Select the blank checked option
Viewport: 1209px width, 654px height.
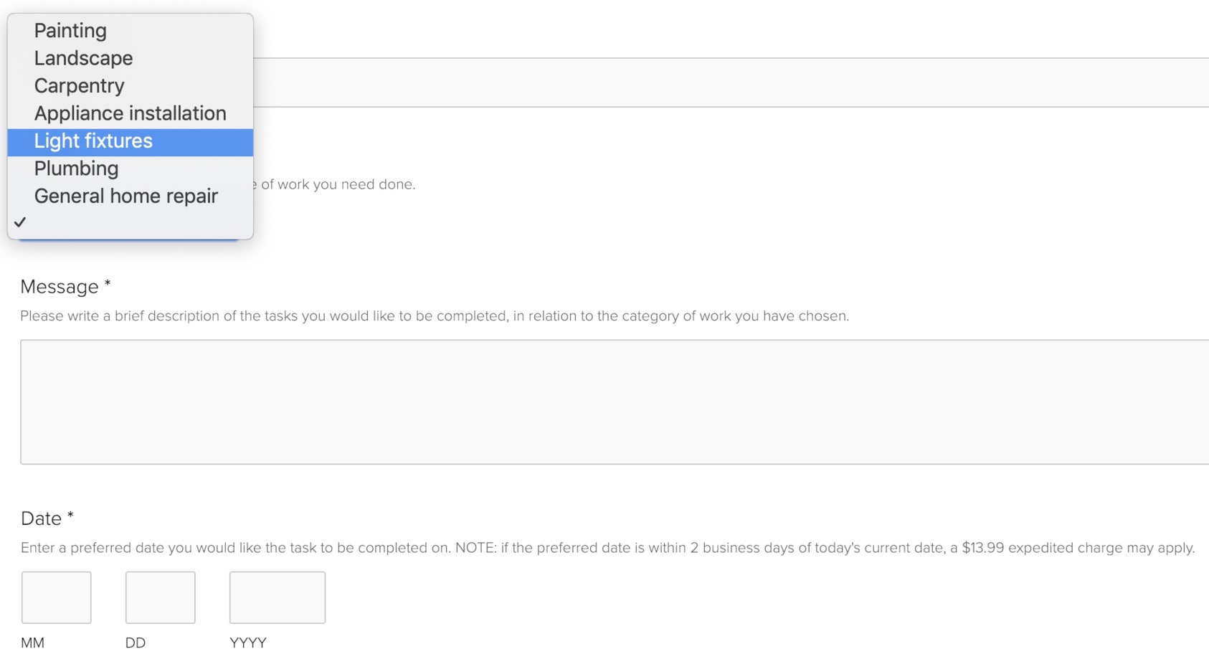(x=130, y=223)
